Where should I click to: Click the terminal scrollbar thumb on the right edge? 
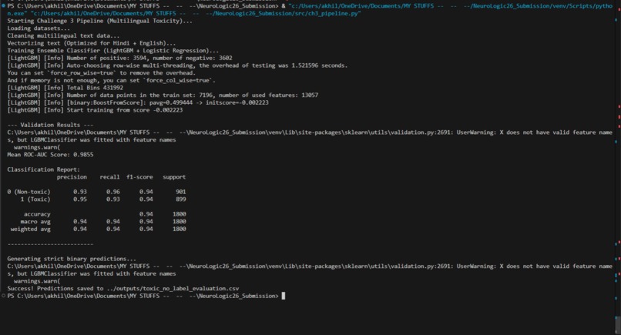[x=617, y=325]
